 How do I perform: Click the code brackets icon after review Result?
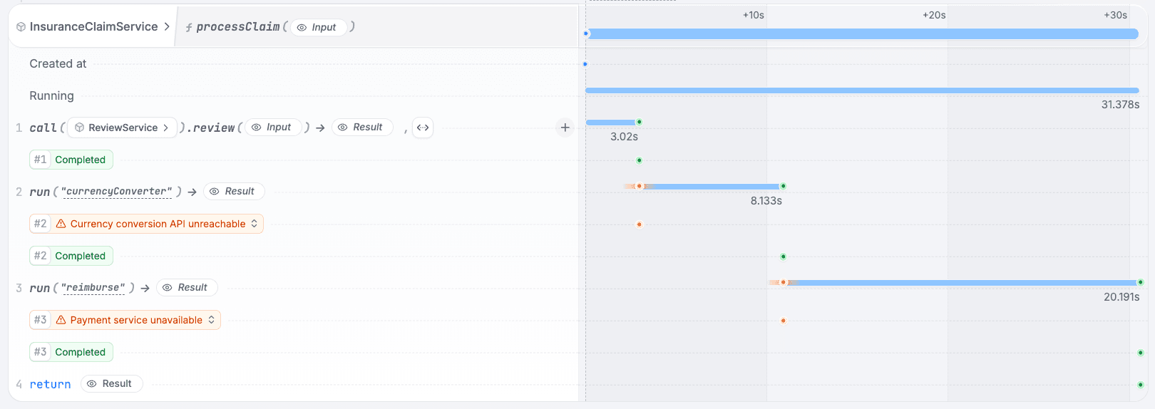pos(423,128)
